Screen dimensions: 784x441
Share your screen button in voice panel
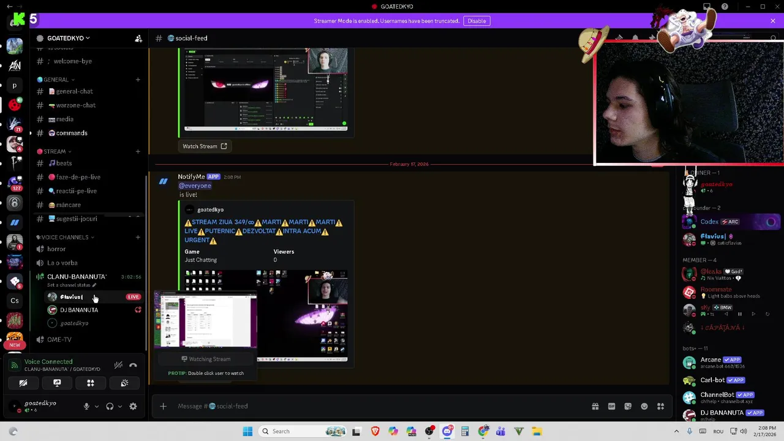[57, 383]
